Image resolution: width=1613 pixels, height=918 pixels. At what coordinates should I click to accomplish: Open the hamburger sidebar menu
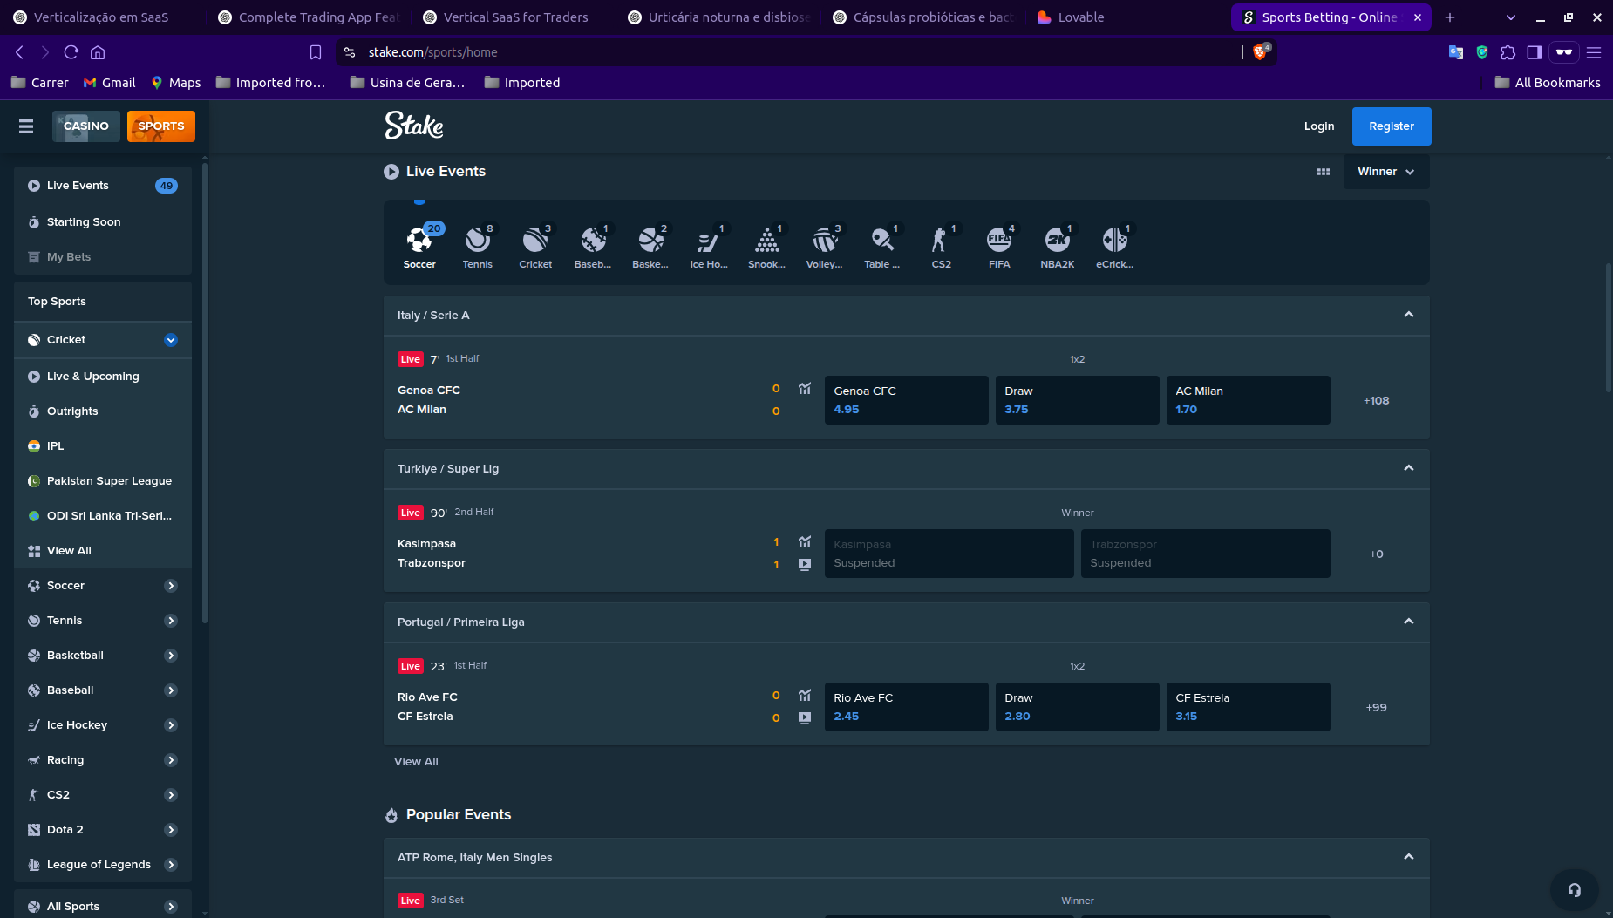click(x=26, y=126)
